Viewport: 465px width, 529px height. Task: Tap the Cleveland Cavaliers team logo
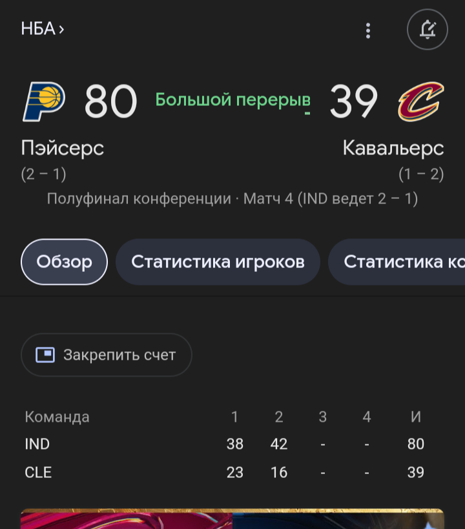click(420, 101)
